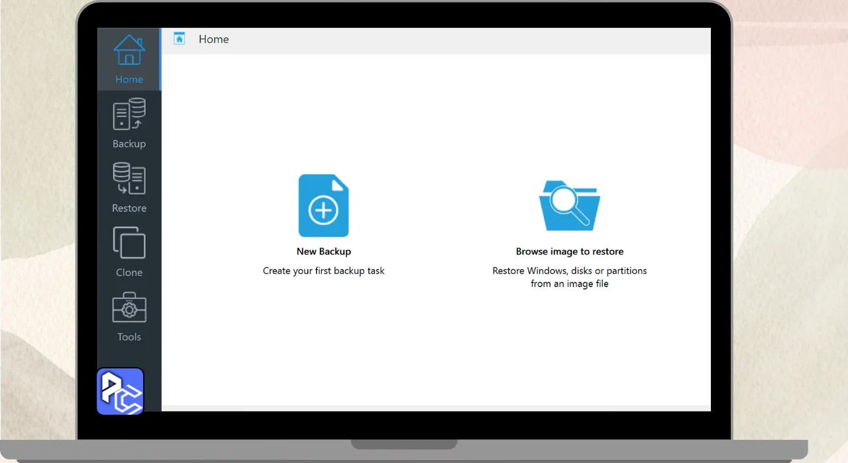This screenshot has width=848, height=463.
Task: Click the New Backup document icon
Action: [324, 206]
